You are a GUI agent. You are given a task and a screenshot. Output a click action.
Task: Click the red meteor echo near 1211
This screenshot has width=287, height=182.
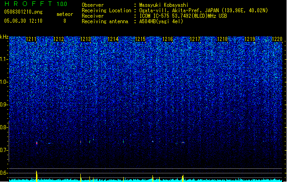pyautogui.click(x=37, y=143)
